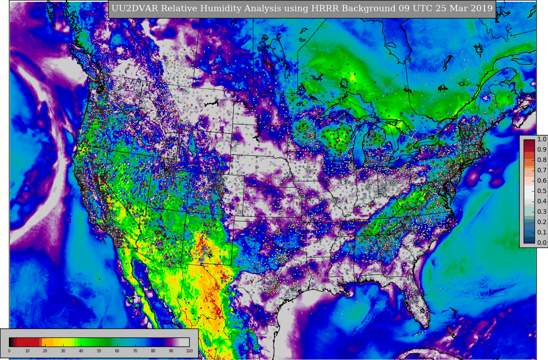The height and width of the screenshot is (360, 548).
Task: Click the 0.2 label on the vertical colorbar
Action: coord(542,222)
